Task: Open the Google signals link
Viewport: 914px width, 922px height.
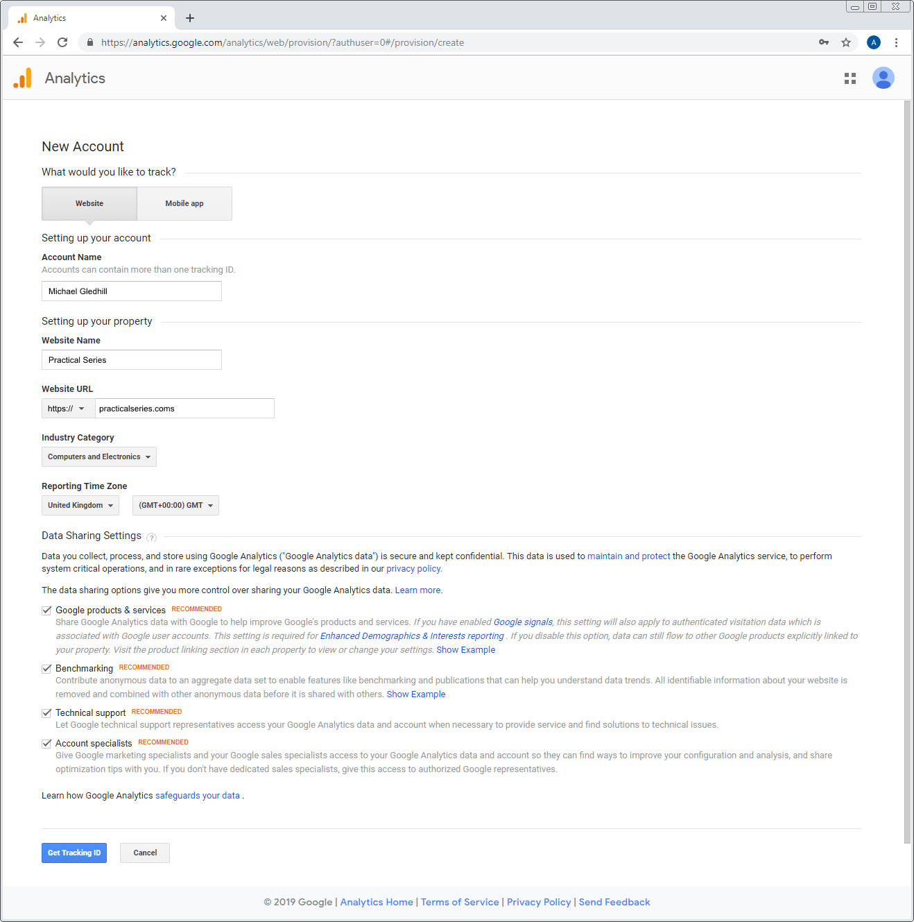Action: pyautogui.click(x=523, y=622)
